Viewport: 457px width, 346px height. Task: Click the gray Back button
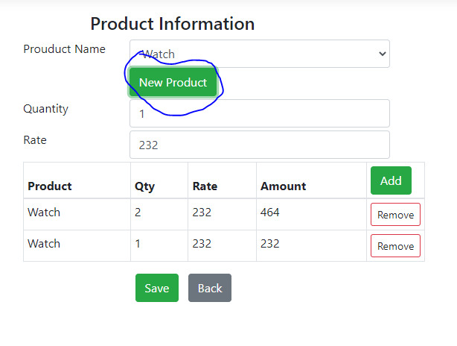210,288
